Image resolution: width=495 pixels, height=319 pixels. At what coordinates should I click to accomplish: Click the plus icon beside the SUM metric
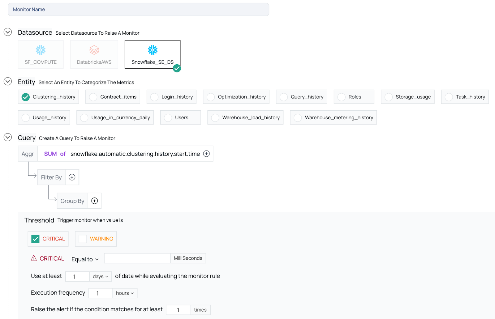[x=206, y=154]
